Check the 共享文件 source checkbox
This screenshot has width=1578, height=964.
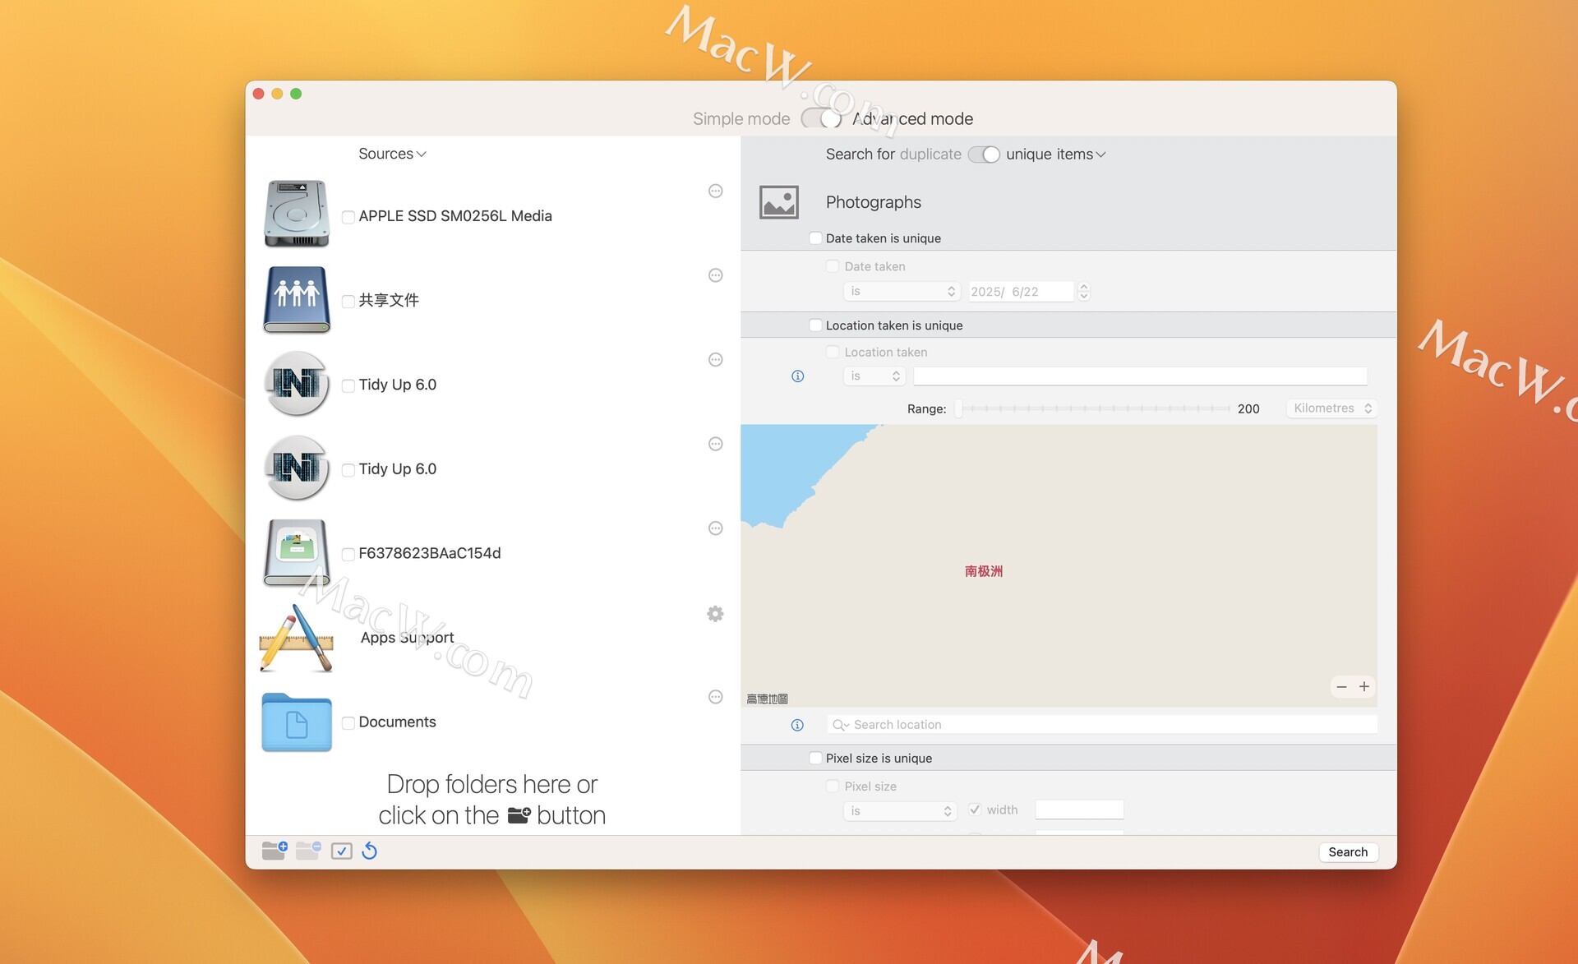click(x=348, y=302)
